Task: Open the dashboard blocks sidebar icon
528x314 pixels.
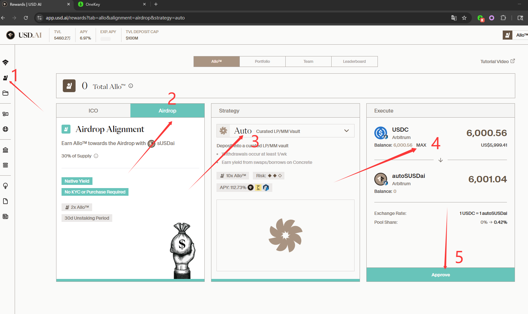Action: pyautogui.click(x=5, y=114)
